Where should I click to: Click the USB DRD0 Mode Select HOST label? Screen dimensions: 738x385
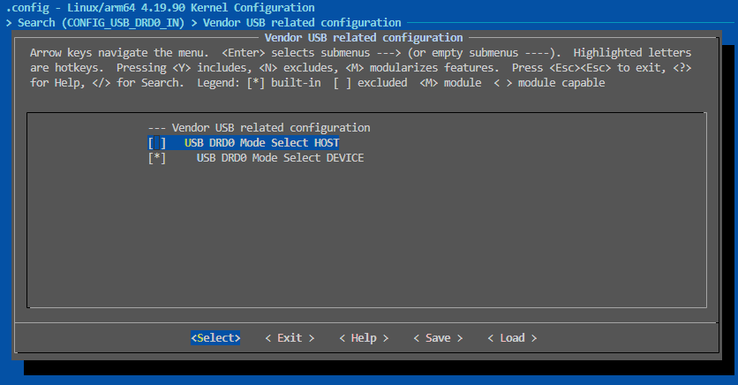coord(261,143)
